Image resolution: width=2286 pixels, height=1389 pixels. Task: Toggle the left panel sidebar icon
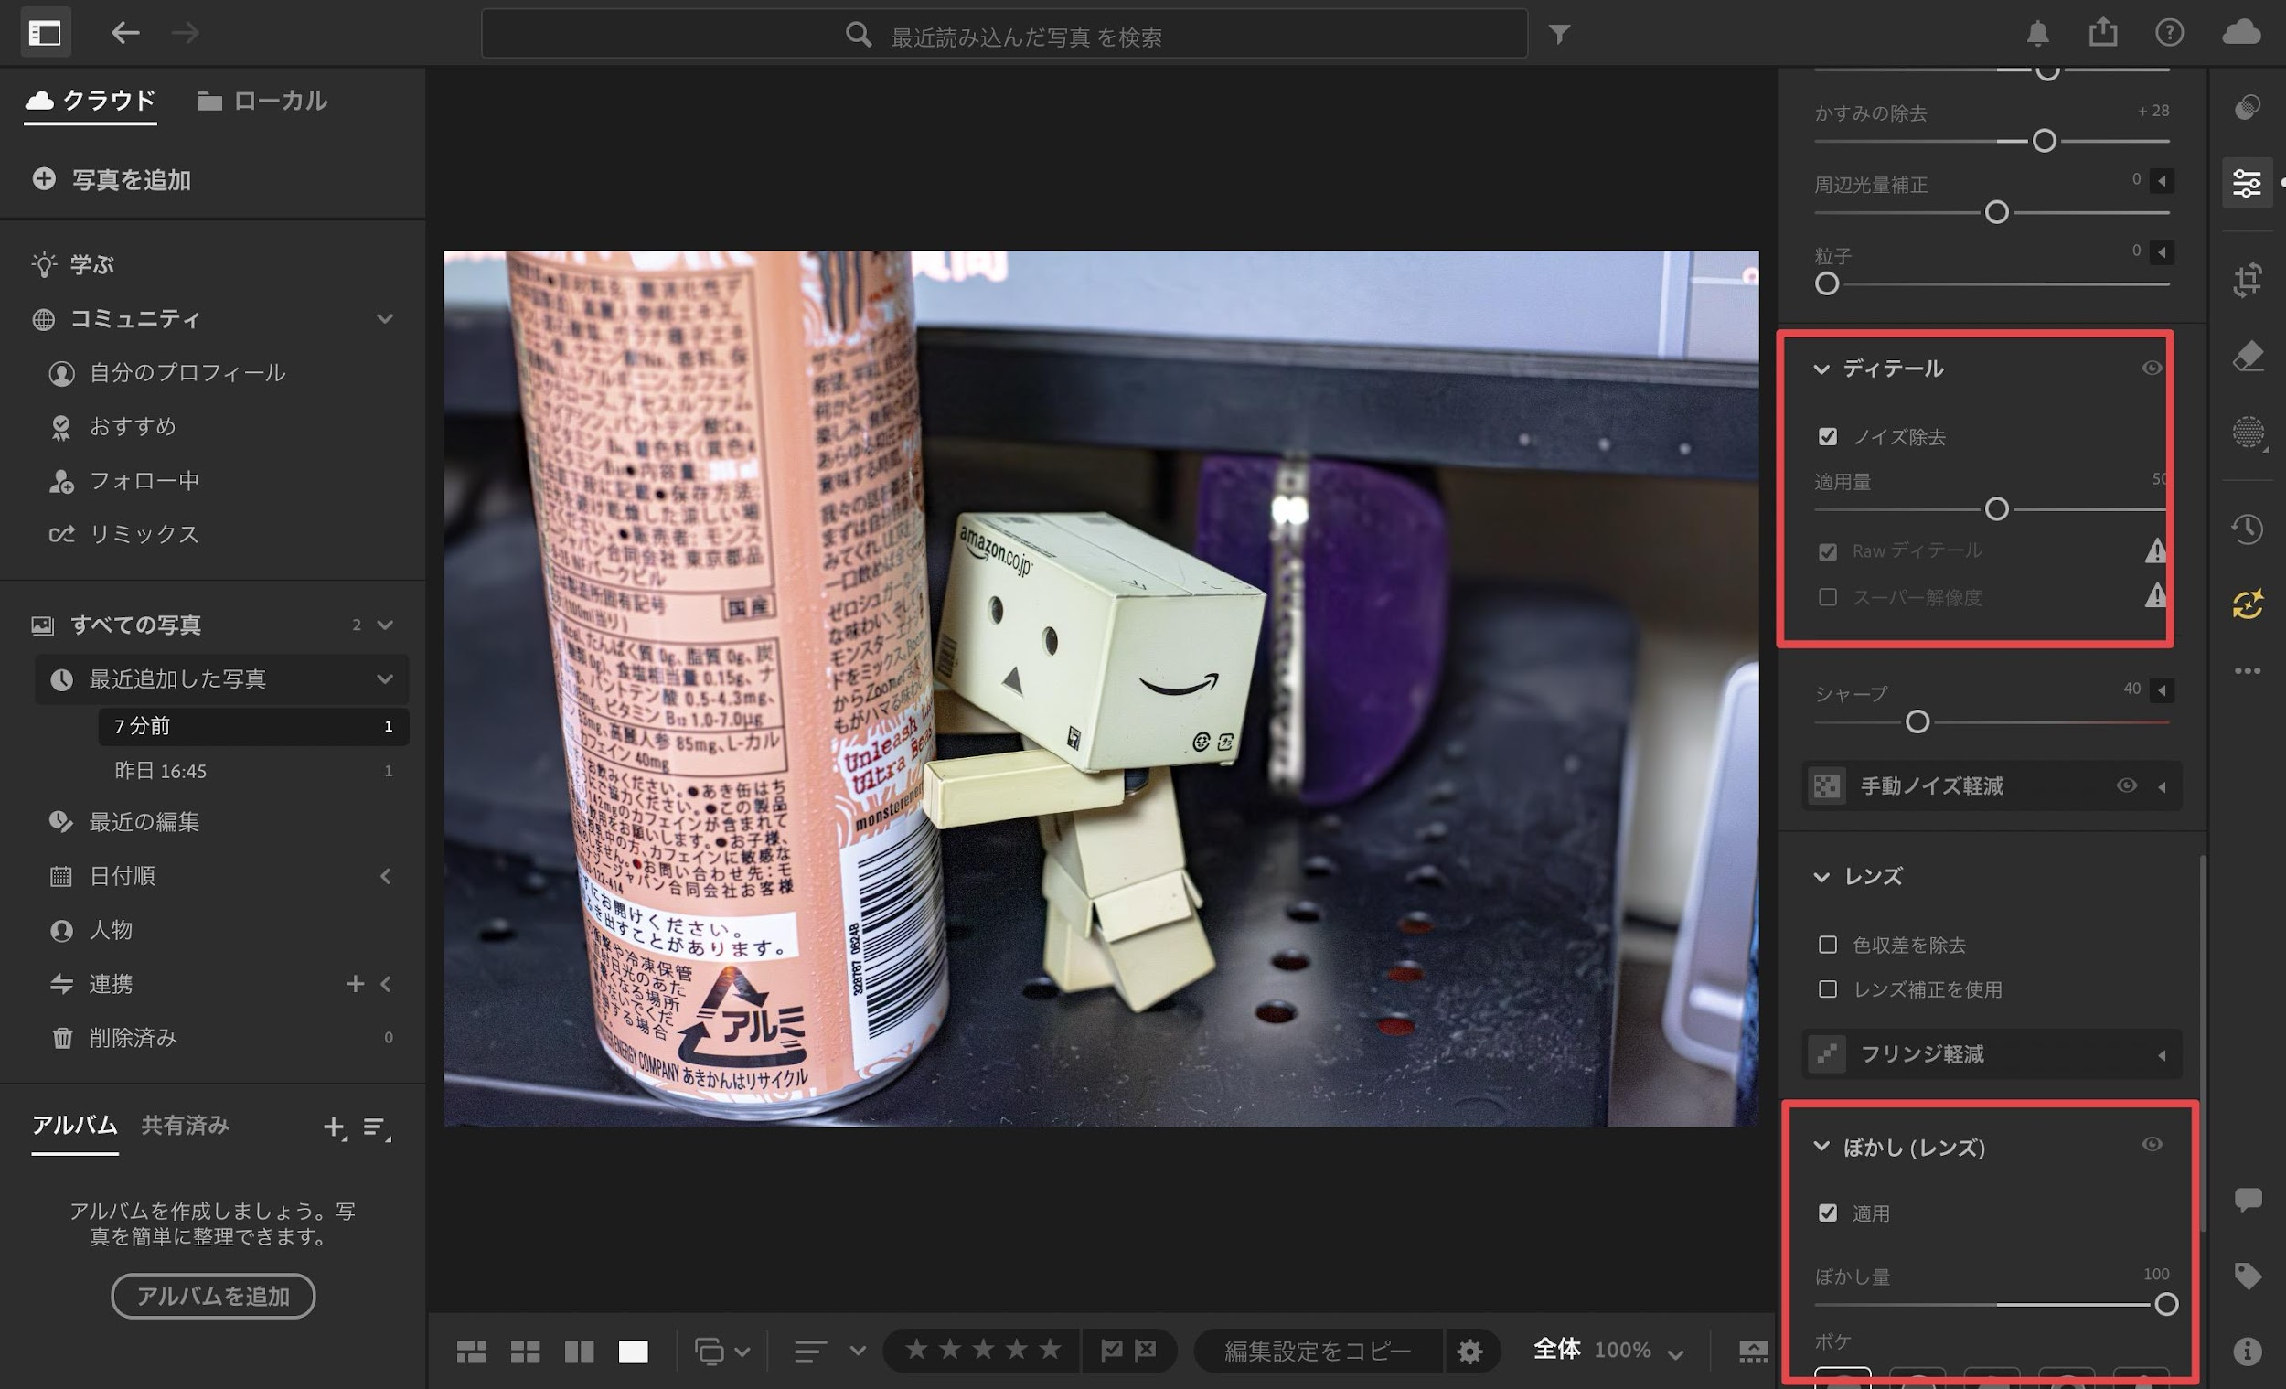pyautogui.click(x=45, y=34)
